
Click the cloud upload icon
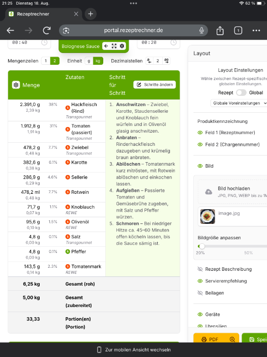point(209,192)
